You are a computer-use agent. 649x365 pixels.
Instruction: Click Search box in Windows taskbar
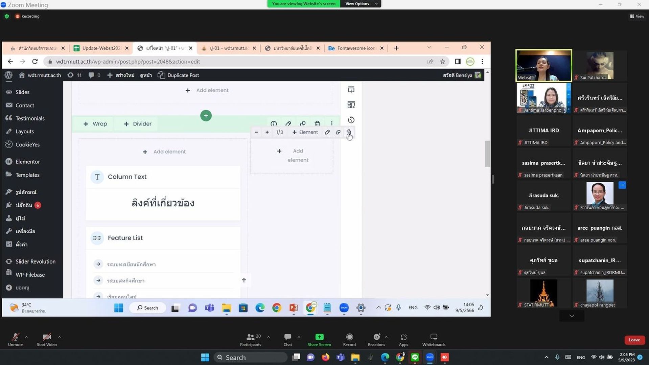(251, 358)
